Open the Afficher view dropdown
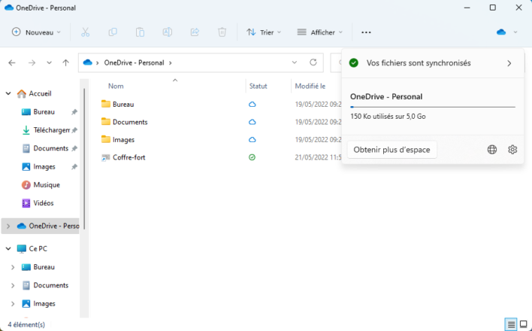 tap(320, 32)
